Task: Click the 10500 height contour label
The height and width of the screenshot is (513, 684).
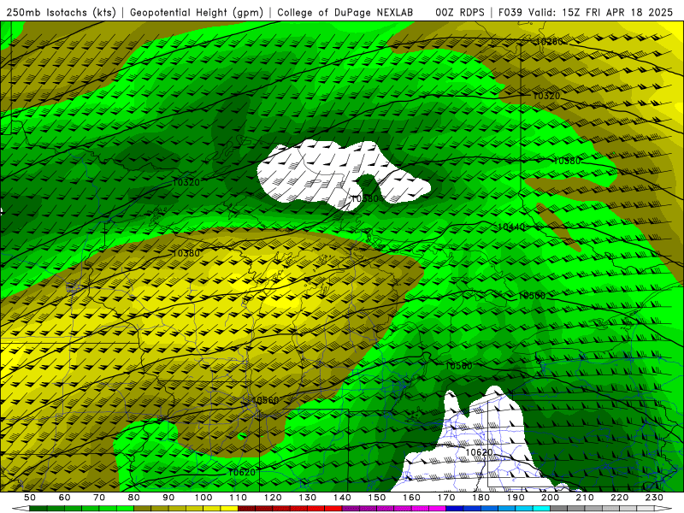Action: pyautogui.click(x=532, y=296)
